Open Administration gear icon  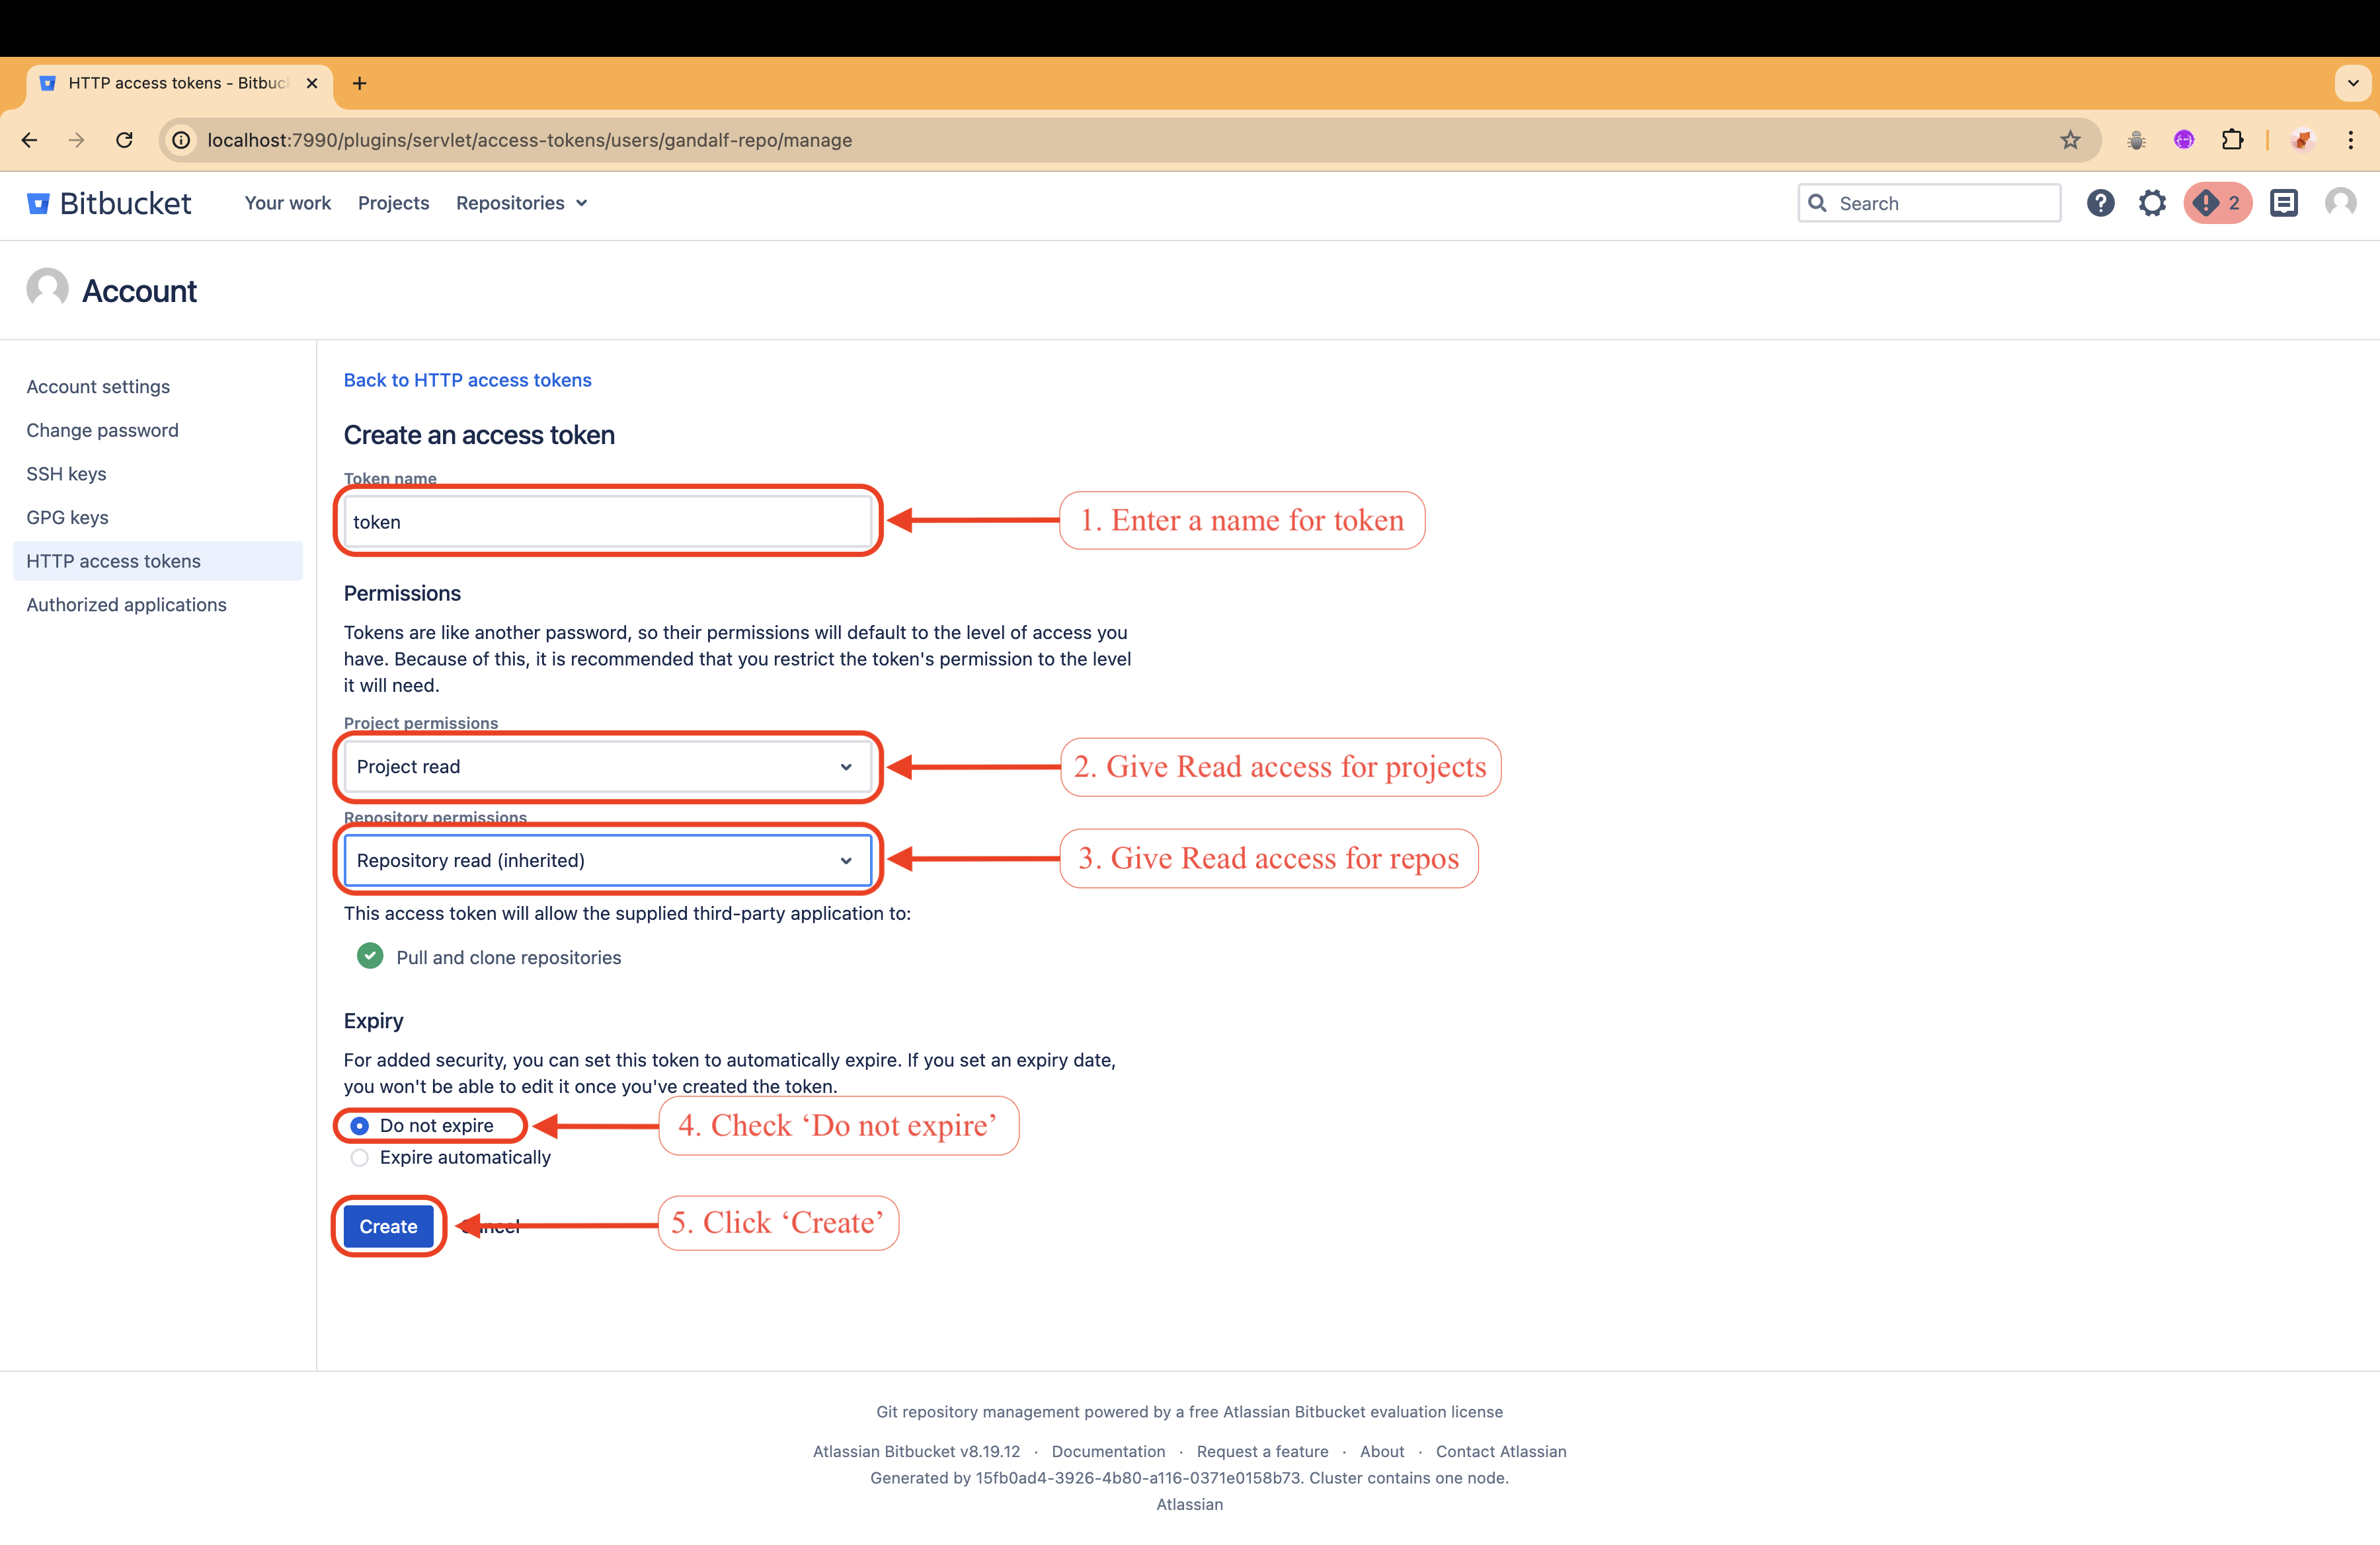(2152, 203)
